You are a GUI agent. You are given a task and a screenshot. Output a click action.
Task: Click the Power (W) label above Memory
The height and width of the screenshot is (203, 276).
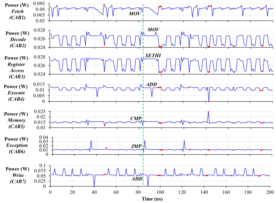coord(16,114)
